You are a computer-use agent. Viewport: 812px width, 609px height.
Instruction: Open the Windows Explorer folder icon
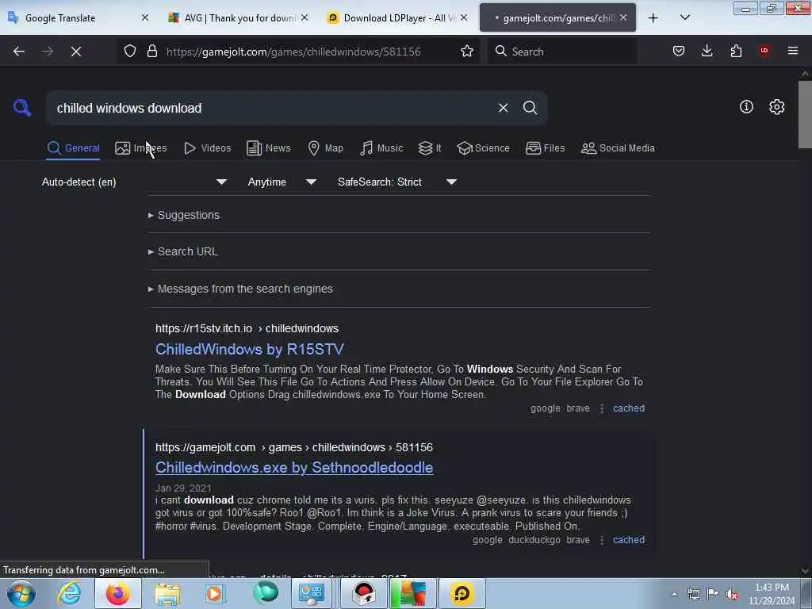click(x=167, y=593)
